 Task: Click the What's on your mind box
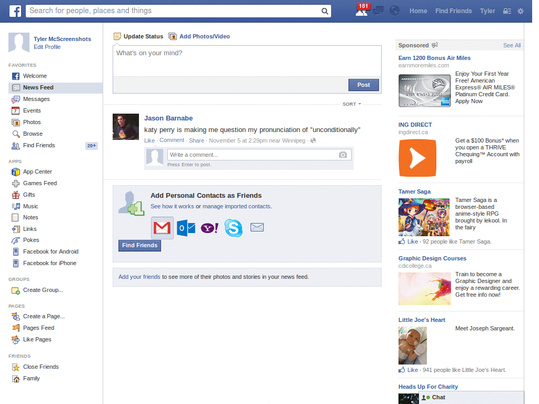tap(247, 61)
